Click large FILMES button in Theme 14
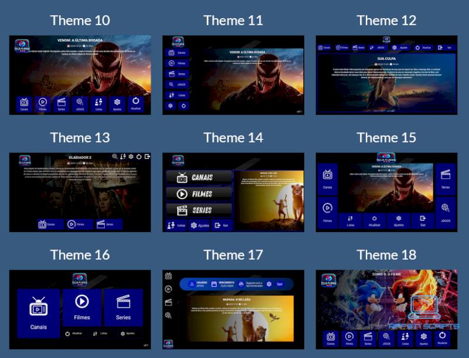Screen dimensions: 469x358 [199, 194]
